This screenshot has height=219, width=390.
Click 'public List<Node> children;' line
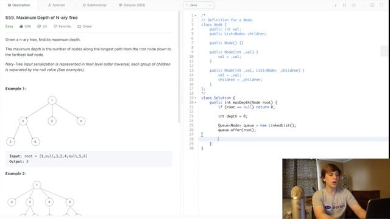click(238, 34)
